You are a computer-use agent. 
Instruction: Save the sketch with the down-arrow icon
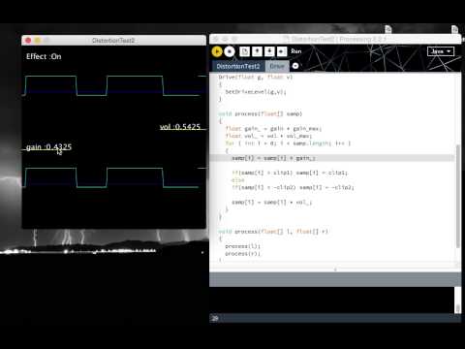pyautogui.click(x=269, y=51)
